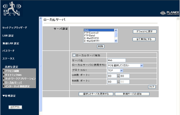Viewport: 180px width, 115px height.
Task: Click the サーバ名 input field
Action: 116,60
